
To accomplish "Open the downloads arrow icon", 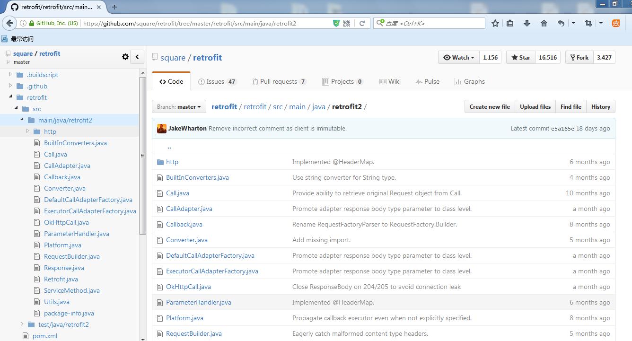I will 527,23.
